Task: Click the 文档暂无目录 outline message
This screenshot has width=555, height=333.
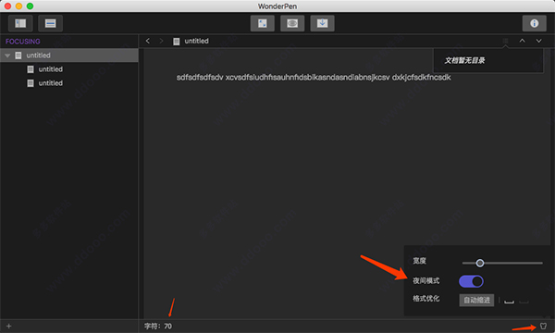Action: [x=464, y=60]
